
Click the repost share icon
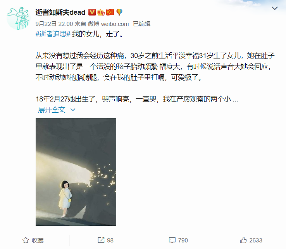pyautogui.click(x=101, y=240)
